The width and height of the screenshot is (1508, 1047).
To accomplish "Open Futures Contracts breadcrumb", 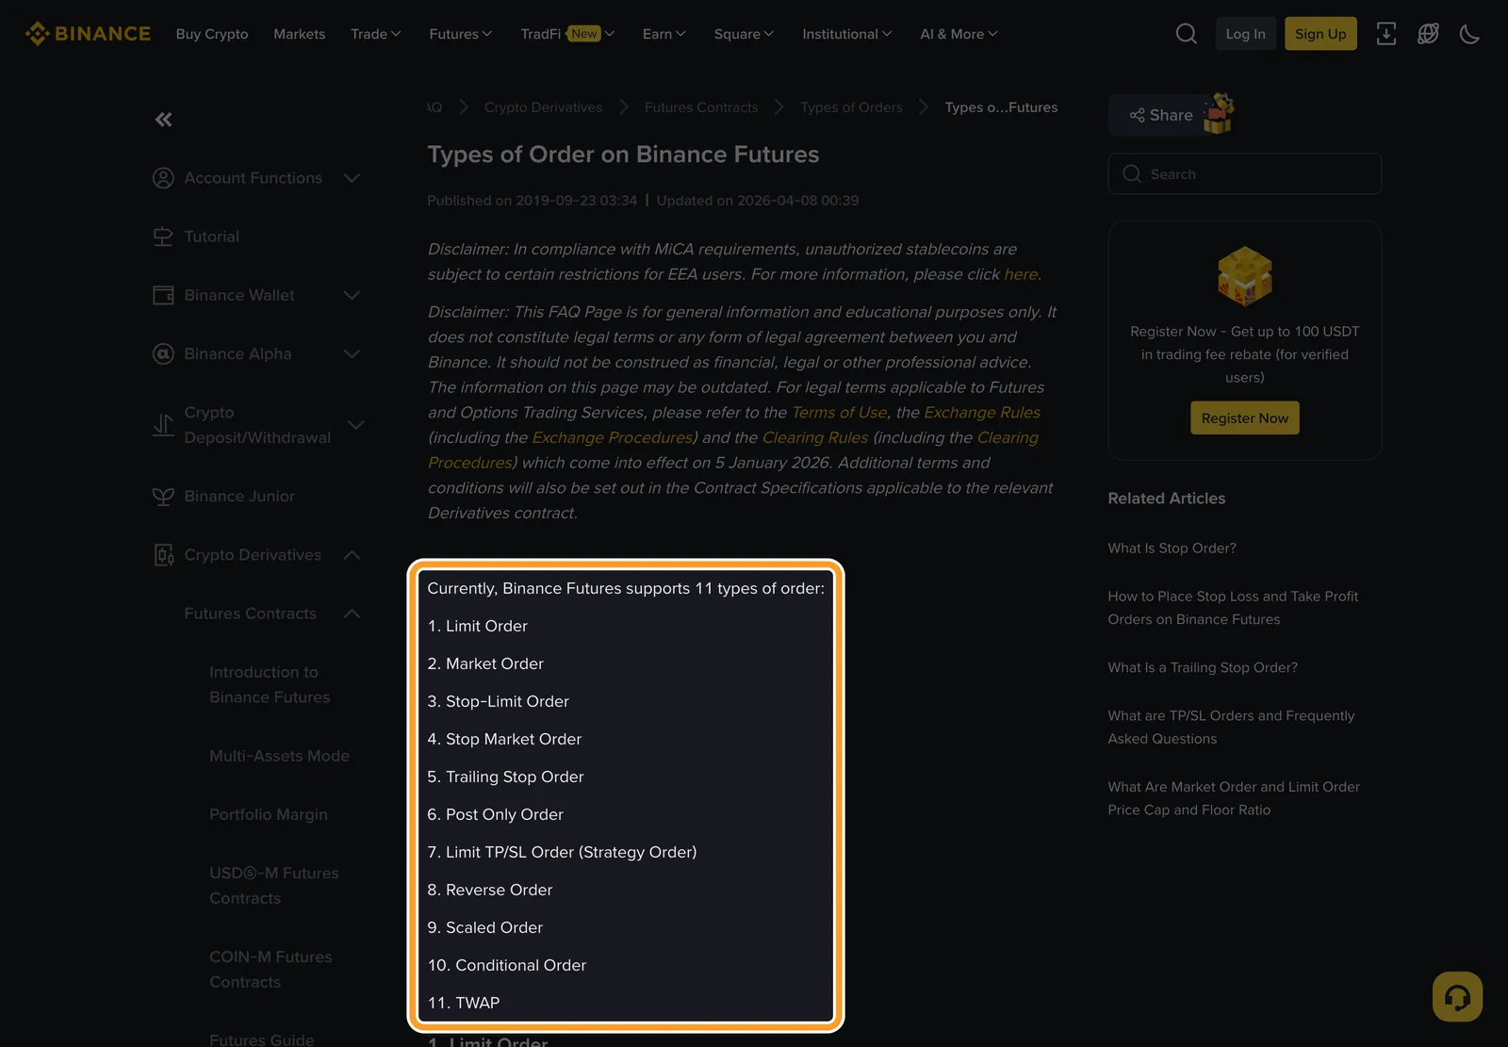I will (x=701, y=107).
